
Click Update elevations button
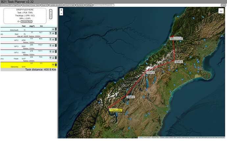point(56,5)
